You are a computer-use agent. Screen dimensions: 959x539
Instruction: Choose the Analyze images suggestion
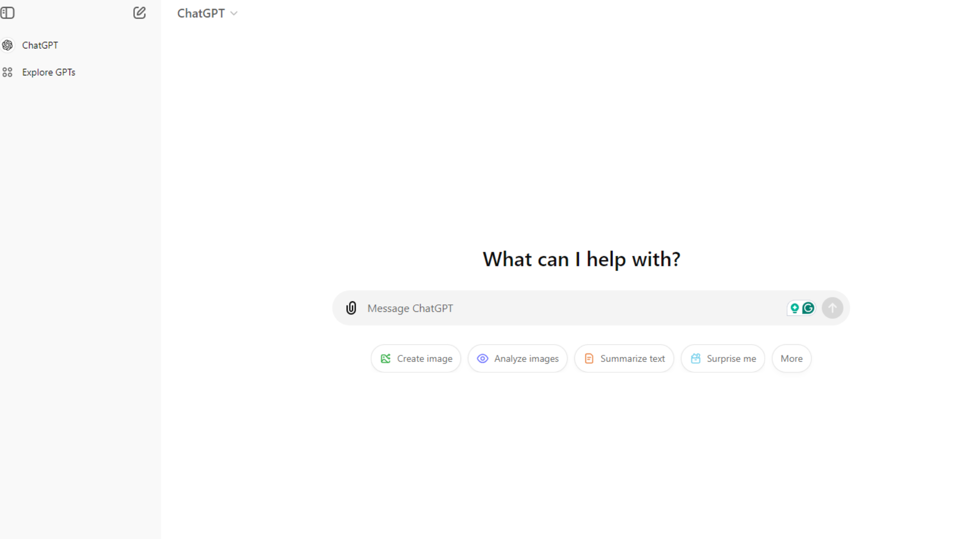[x=517, y=358]
